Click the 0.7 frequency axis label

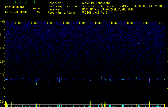coord(2,88)
